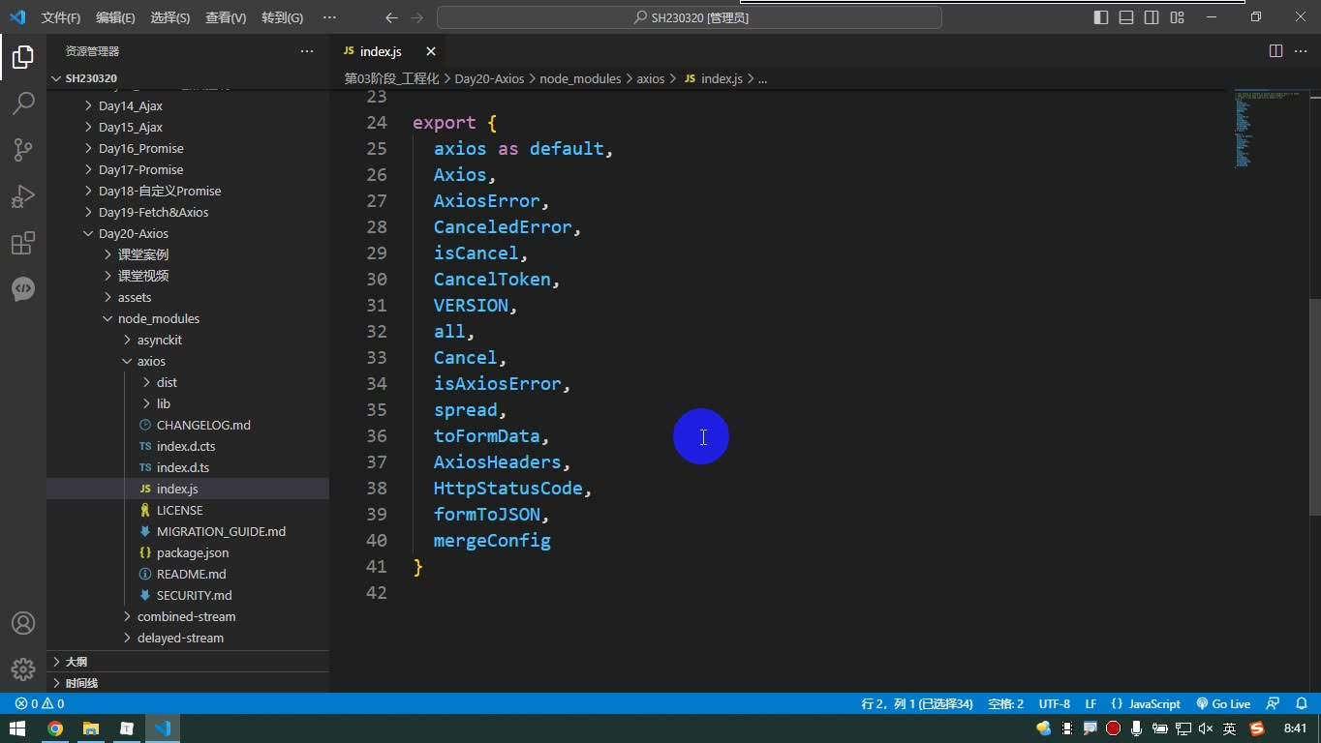Viewport: 1321px width, 743px height.
Task: Select the index.js editor tab
Action: tap(388, 51)
